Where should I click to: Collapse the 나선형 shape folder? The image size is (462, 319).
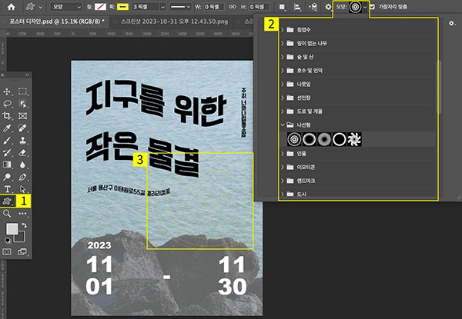tap(283, 124)
